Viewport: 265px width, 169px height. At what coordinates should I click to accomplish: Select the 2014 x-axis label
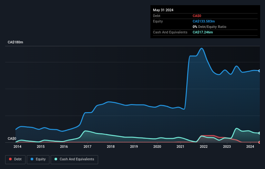[17, 147]
